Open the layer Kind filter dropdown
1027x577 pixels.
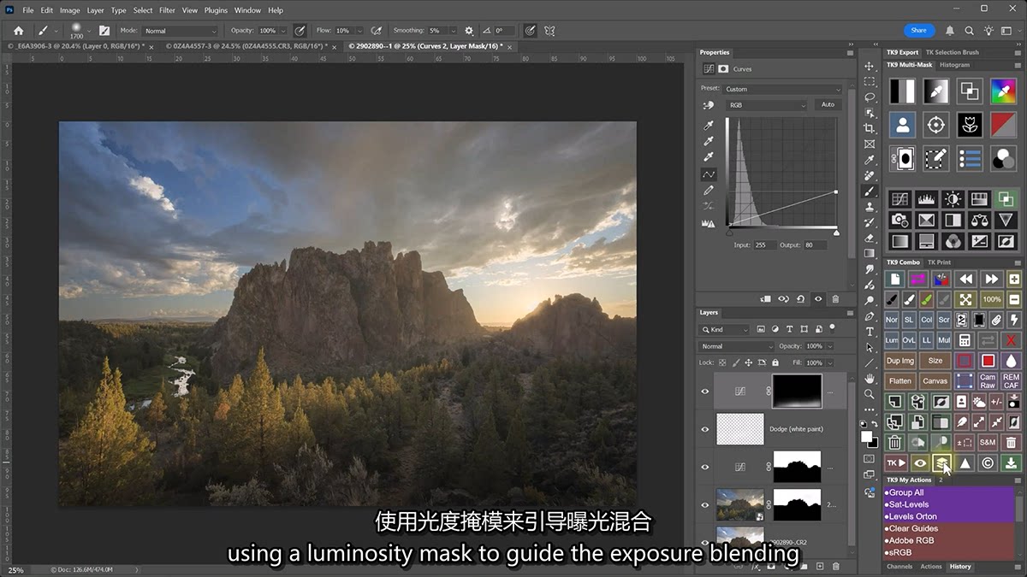(x=725, y=329)
